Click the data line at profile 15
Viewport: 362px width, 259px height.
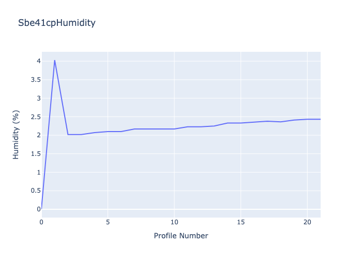pyautogui.click(x=240, y=123)
